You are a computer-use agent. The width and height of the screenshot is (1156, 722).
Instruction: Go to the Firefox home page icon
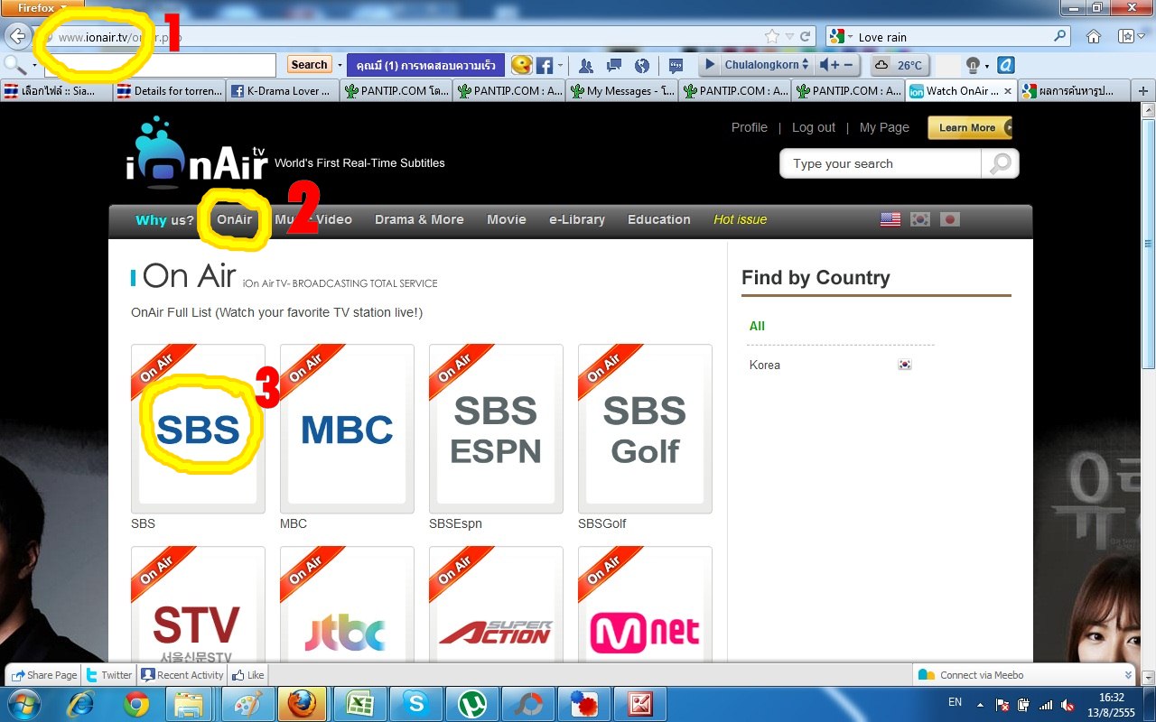[x=1094, y=37]
